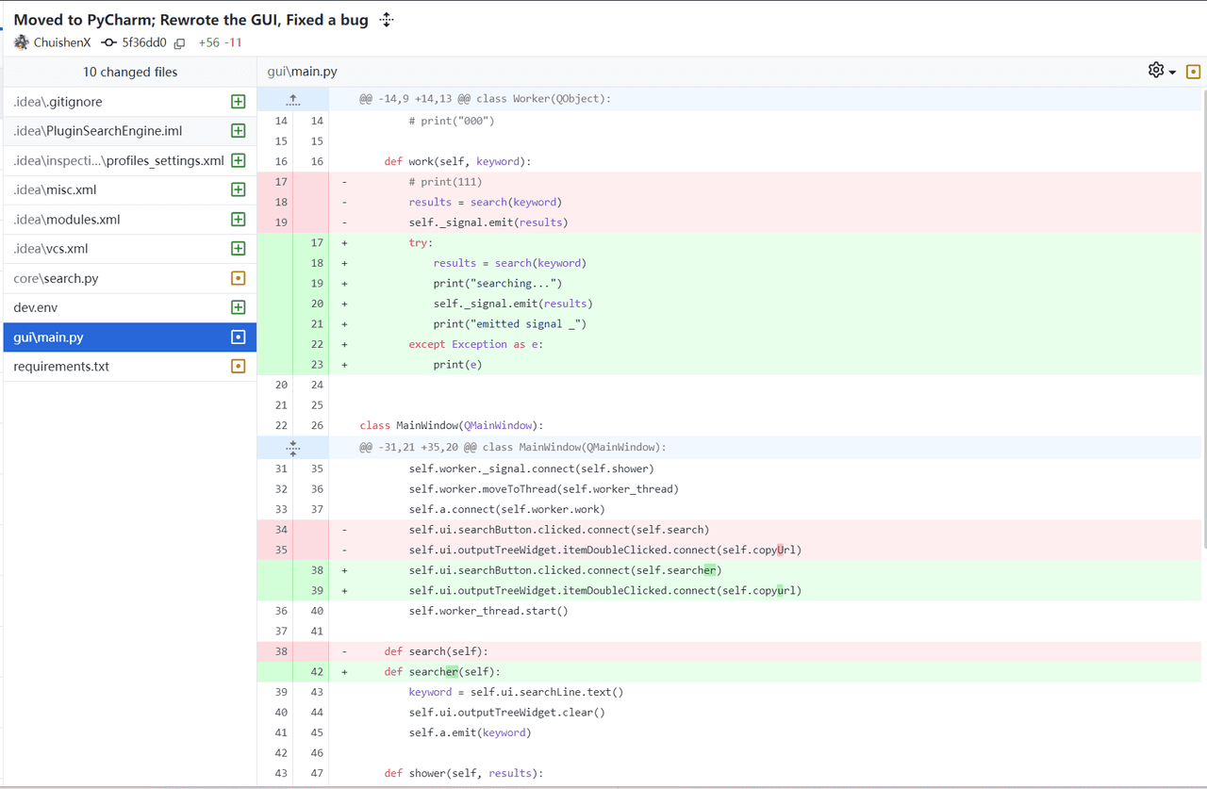
Task: Click the modified icon next to requirements.txt
Action: 238,366
